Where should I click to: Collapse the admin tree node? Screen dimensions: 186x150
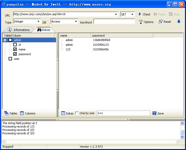coord(5,40)
